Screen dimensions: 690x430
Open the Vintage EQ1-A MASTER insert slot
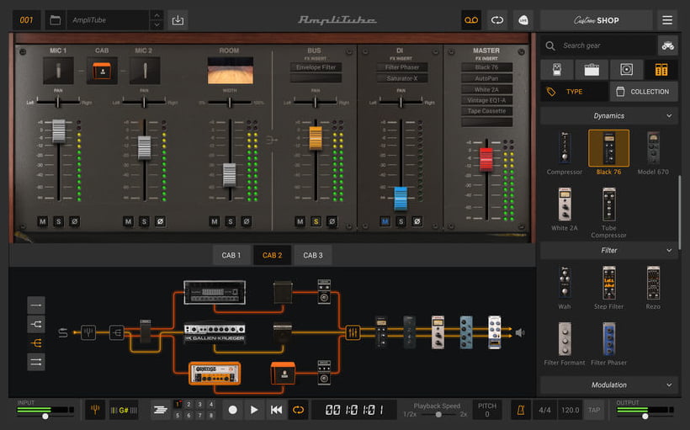[x=486, y=100]
